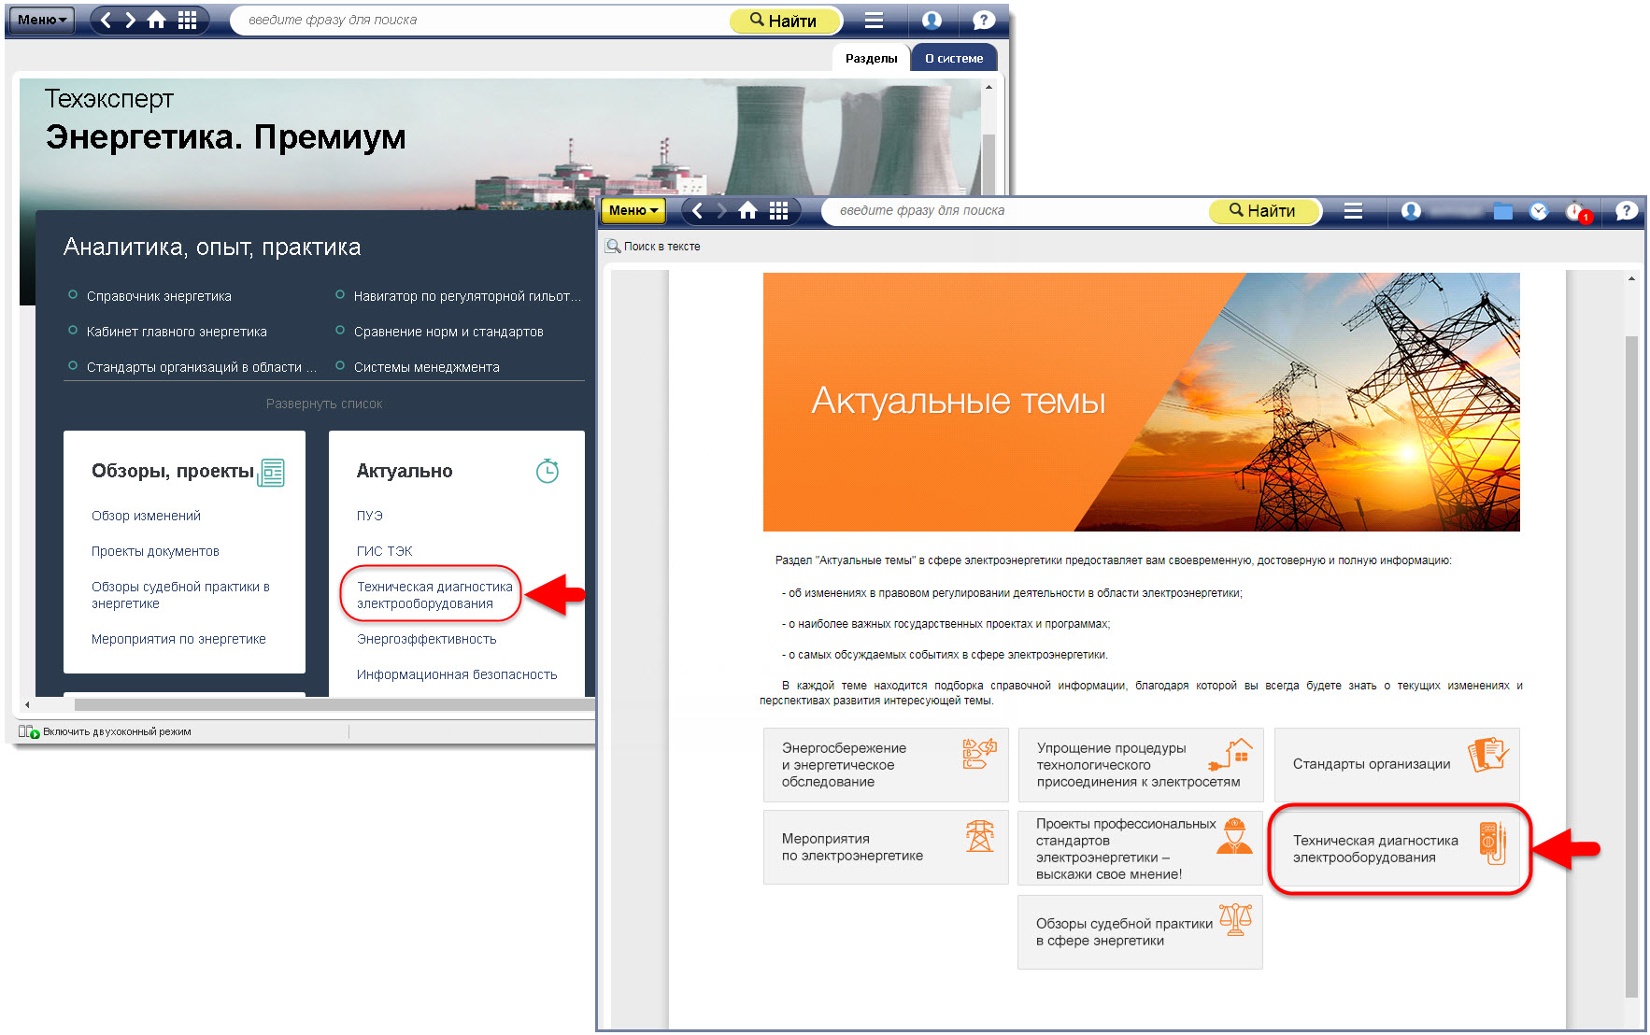Click the Актуальные темы banner image

coord(1141,402)
